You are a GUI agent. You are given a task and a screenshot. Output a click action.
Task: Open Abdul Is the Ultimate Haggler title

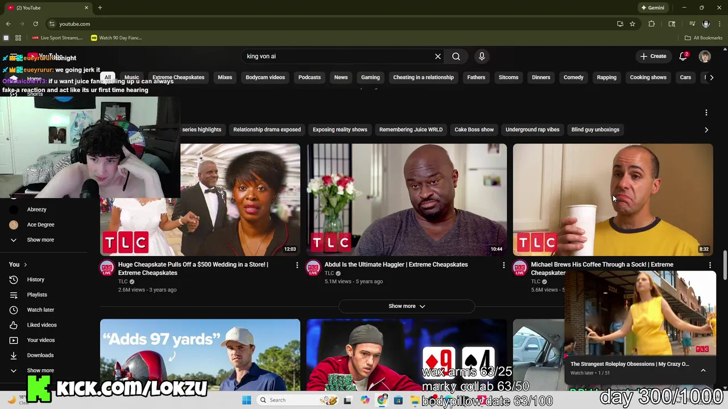pyautogui.click(x=396, y=265)
